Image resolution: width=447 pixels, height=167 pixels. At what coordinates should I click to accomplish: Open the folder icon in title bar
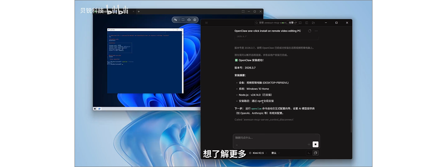tap(313, 23)
